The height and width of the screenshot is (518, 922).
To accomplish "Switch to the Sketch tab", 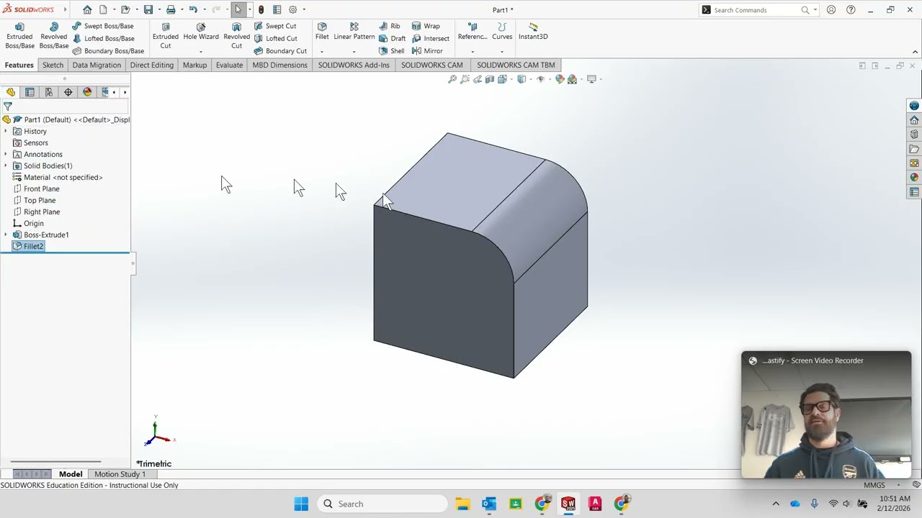I will pos(53,65).
